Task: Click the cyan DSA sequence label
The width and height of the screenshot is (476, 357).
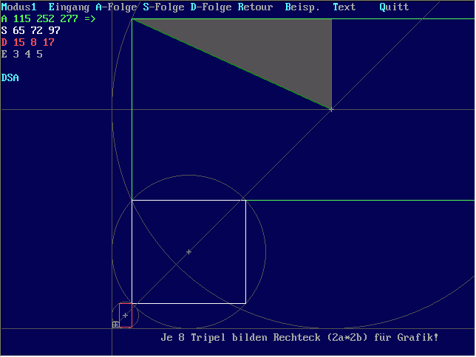Action: (10, 78)
